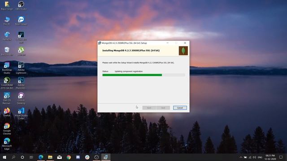Viewport: 287px width, 161px height.
Task: Click the greyed-out Back button
Action: pyautogui.click(x=149, y=108)
